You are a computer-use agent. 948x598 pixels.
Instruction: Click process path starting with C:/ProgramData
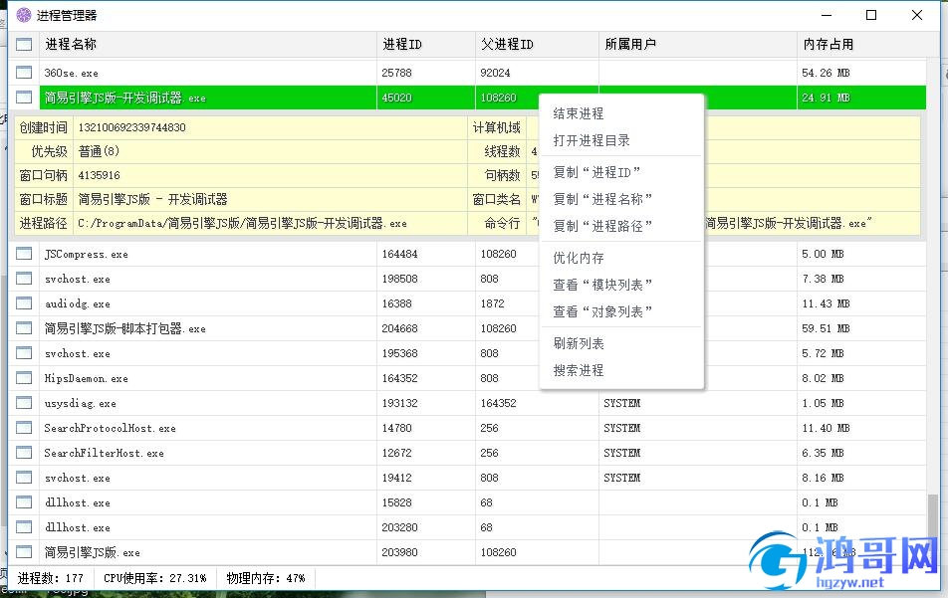(242, 223)
